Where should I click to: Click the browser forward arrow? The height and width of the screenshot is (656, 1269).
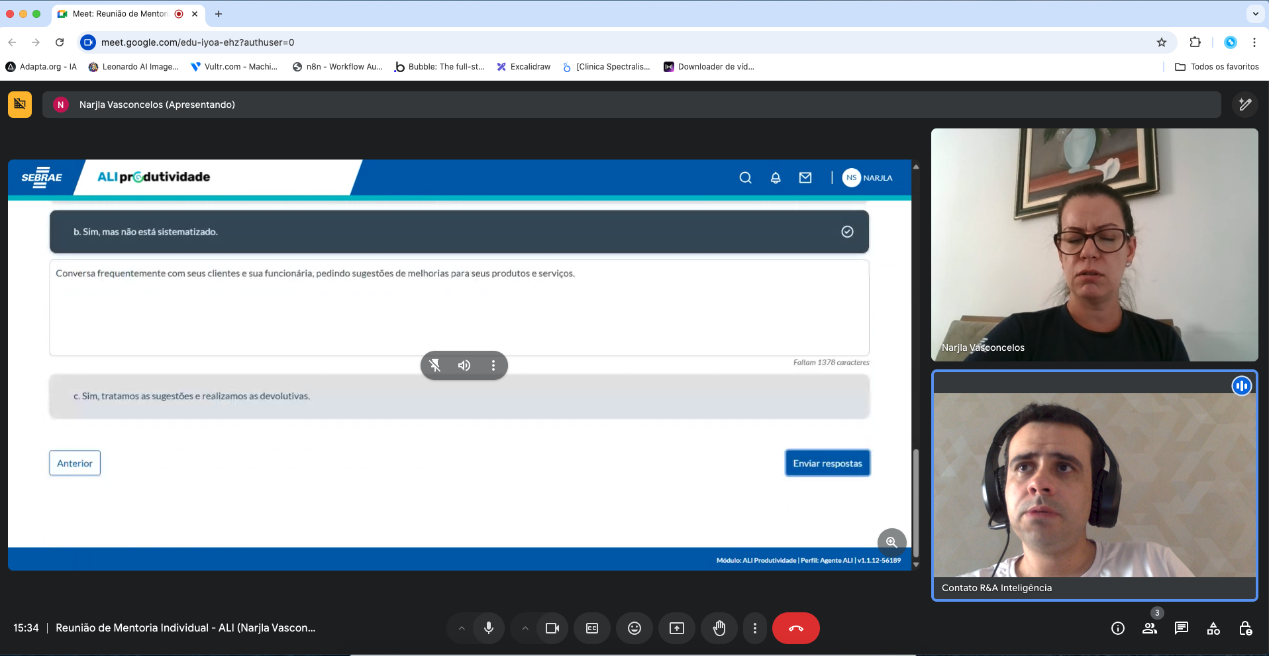pos(36,42)
